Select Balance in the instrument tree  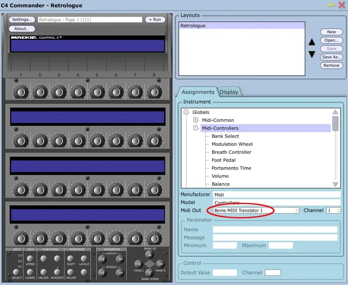[x=221, y=184]
